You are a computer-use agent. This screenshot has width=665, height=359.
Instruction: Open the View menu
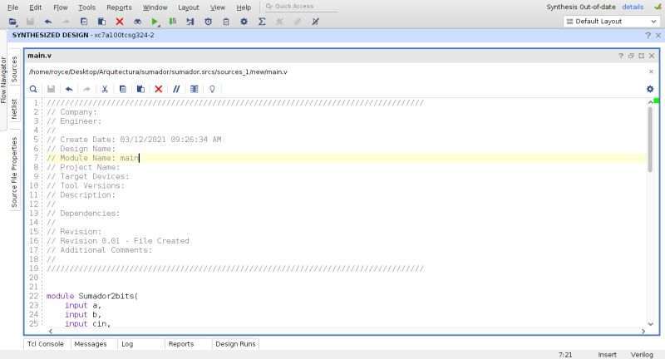click(218, 7)
